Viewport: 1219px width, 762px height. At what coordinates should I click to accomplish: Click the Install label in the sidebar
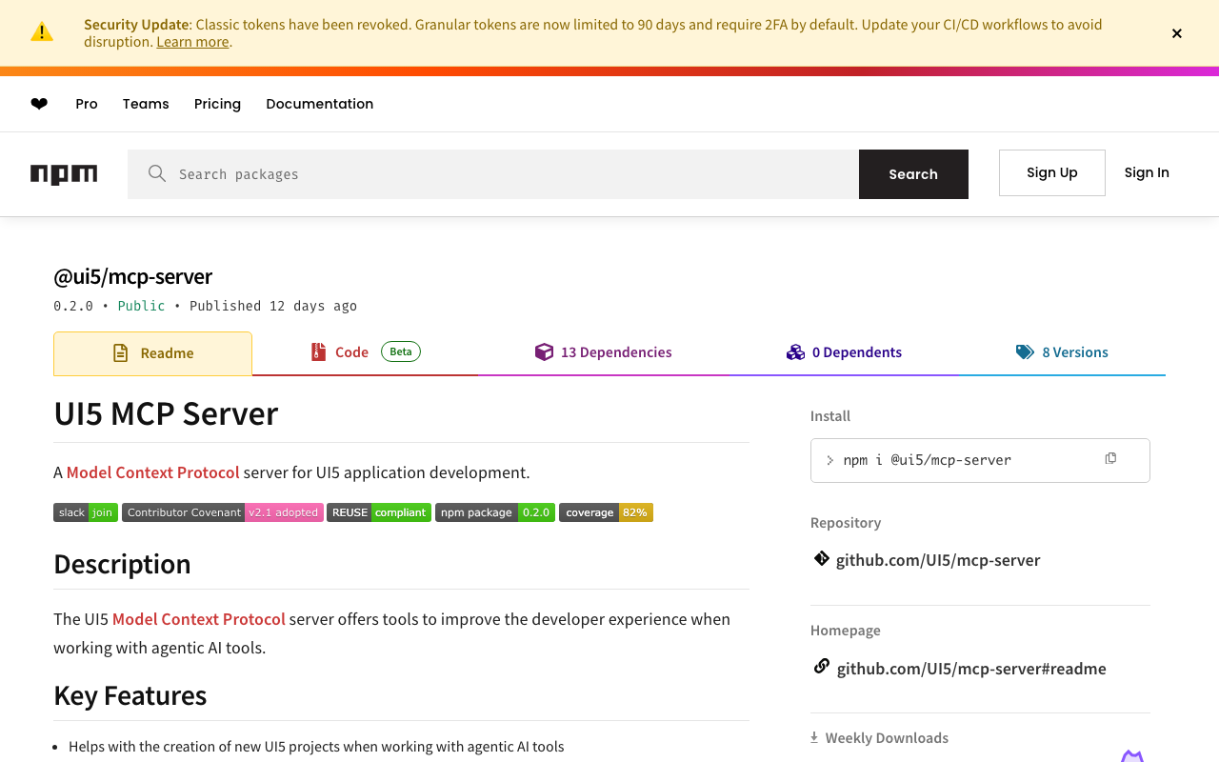pos(830,416)
